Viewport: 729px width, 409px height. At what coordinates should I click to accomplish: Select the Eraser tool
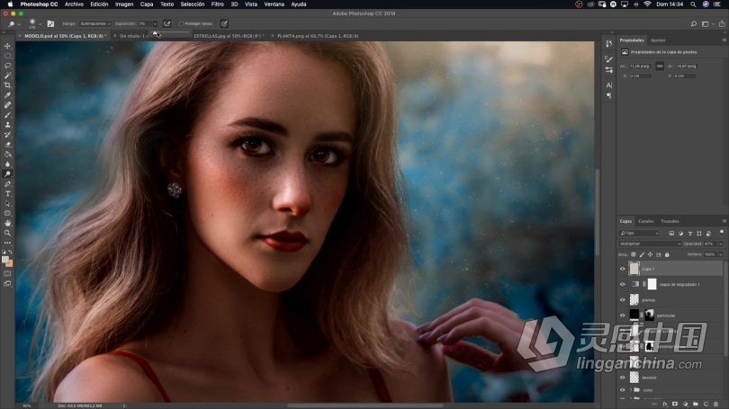7,145
